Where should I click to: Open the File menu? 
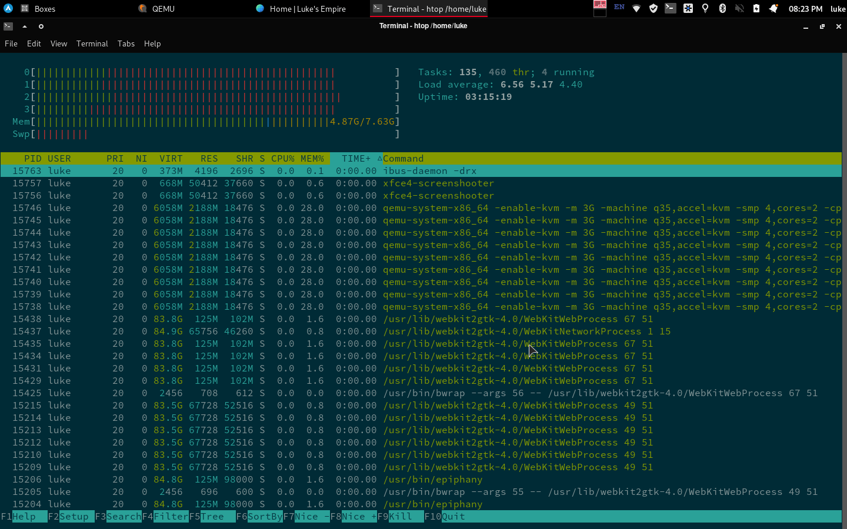[11, 43]
